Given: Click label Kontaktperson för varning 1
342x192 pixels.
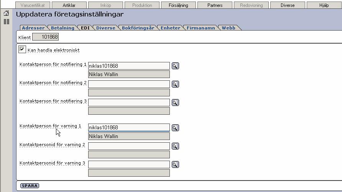Looking at the screenshot, I should click(50, 126).
